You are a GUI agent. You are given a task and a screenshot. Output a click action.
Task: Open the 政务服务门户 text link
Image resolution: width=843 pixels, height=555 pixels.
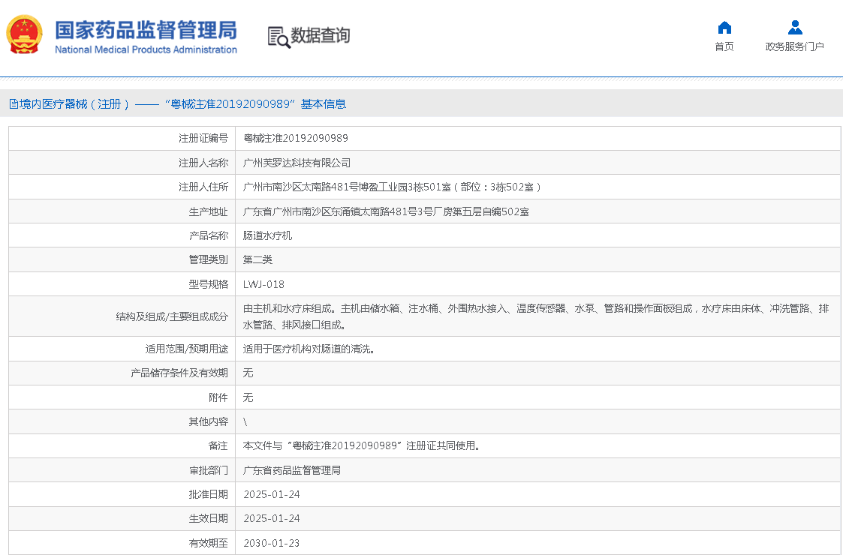click(794, 46)
